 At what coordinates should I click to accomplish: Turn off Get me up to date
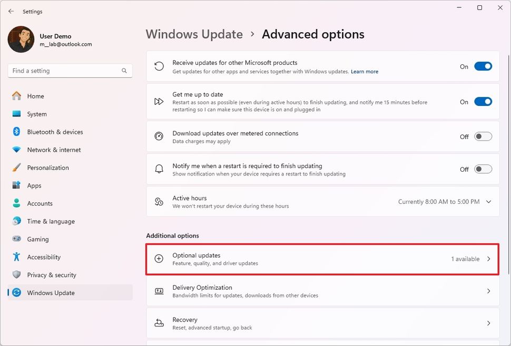(x=483, y=101)
